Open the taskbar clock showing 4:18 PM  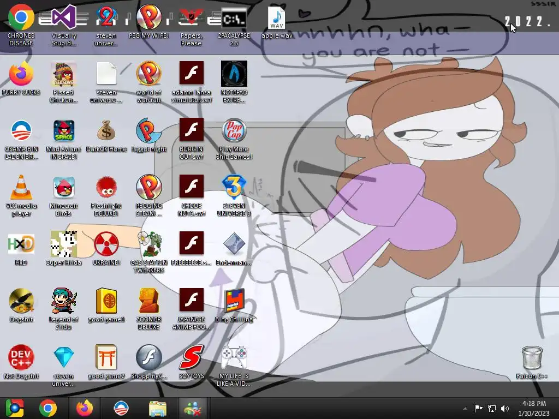534,408
